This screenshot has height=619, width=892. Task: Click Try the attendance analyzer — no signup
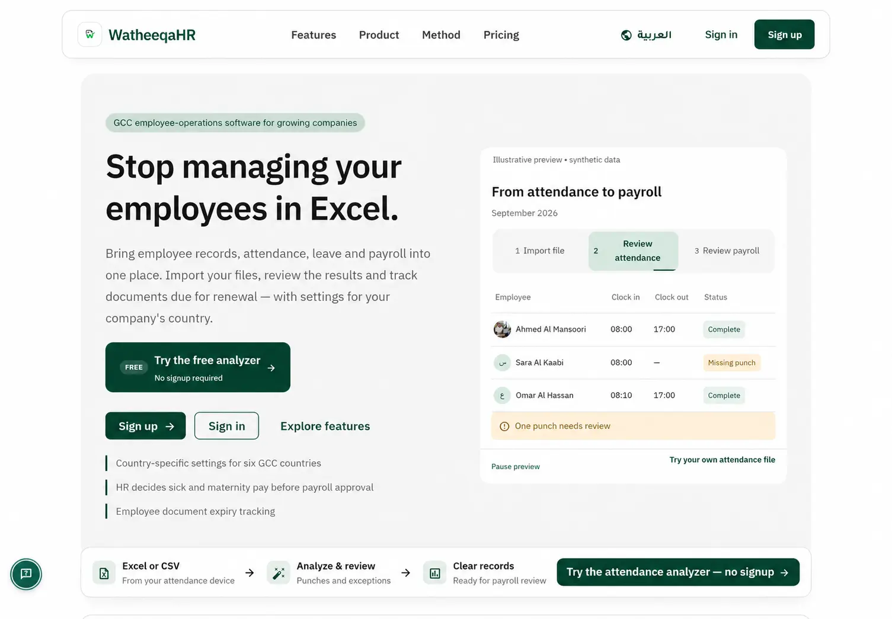678,572
